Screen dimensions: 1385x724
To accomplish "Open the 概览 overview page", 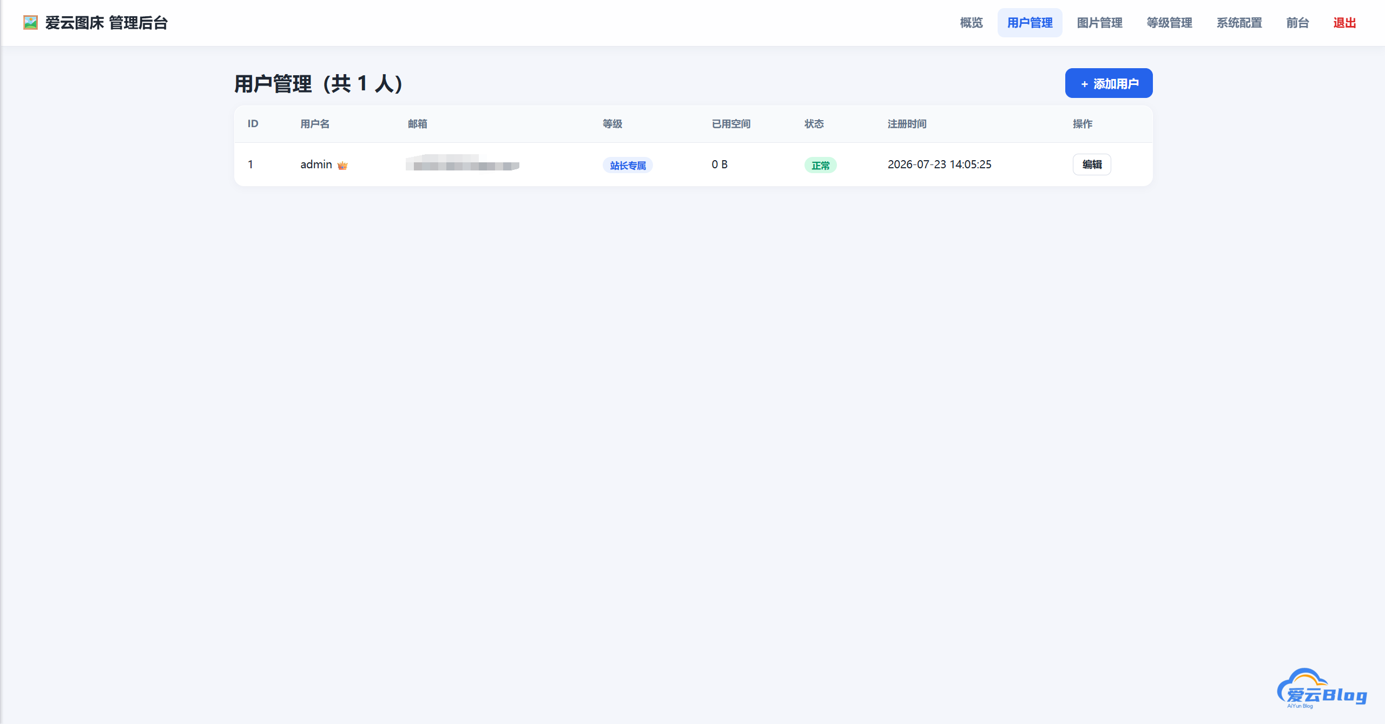I will (x=971, y=23).
